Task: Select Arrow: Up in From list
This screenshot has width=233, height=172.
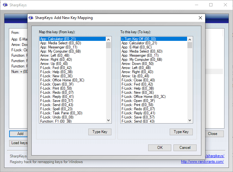Action: (x=73, y=64)
